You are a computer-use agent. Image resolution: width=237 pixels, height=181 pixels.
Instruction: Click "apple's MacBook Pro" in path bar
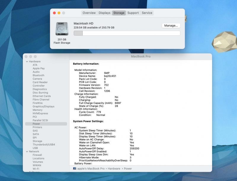(x=91, y=169)
